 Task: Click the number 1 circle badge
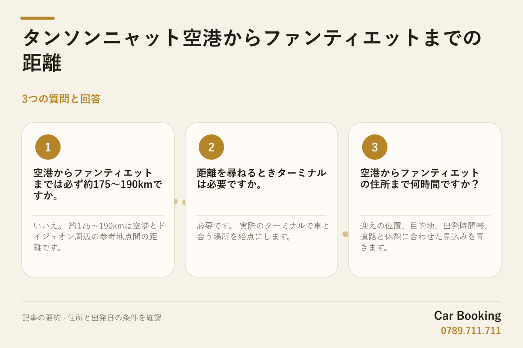point(48,147)
